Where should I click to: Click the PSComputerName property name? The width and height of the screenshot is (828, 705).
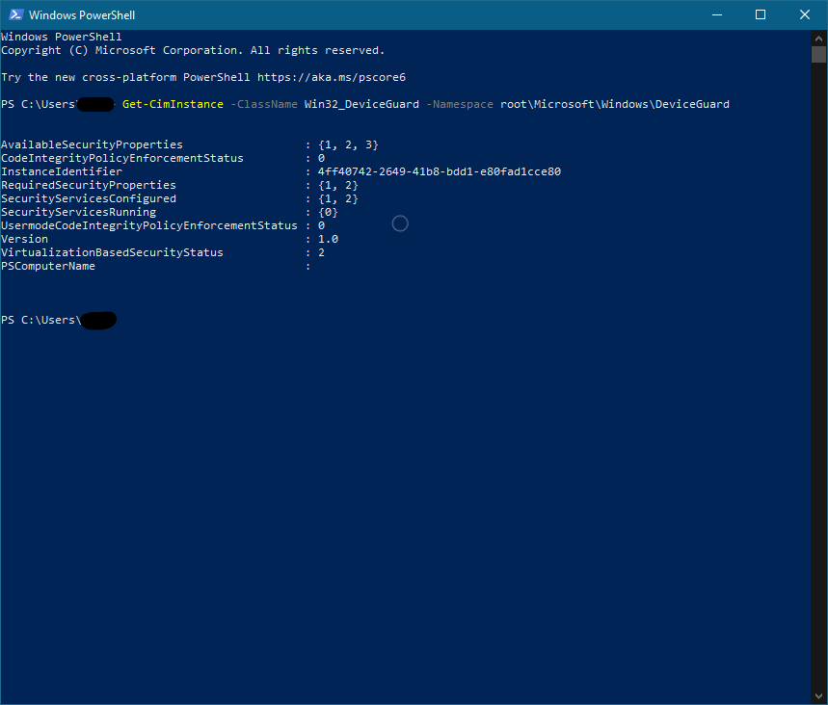click(x=48, y=266)
